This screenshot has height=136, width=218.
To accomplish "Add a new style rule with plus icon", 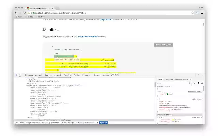I will coord(189,83).
